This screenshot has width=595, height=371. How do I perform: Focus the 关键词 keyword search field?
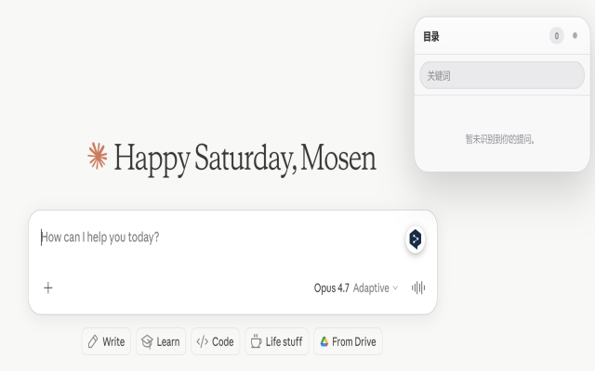(x=502, y=75)
